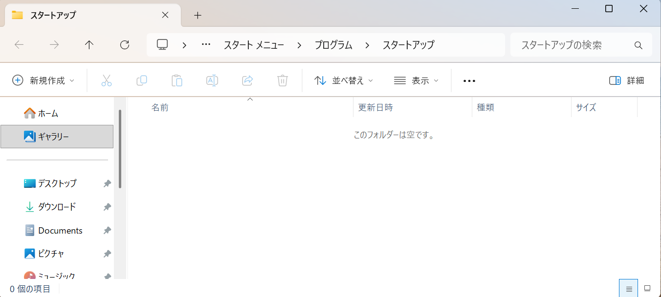
Task: Select ギャラリー in navigation pane
Action: 57,137
